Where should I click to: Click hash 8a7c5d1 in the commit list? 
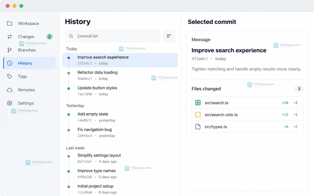85,162
